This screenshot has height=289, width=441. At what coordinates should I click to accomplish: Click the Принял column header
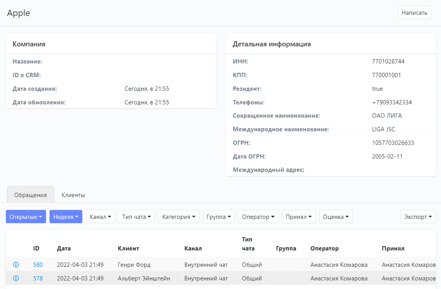tap(393, 248)
